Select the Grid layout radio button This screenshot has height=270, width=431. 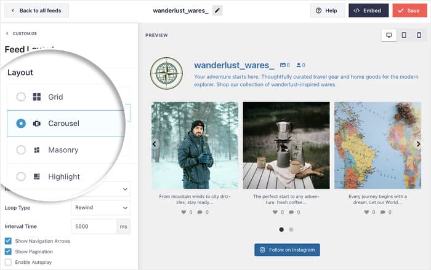coord(21,97)
